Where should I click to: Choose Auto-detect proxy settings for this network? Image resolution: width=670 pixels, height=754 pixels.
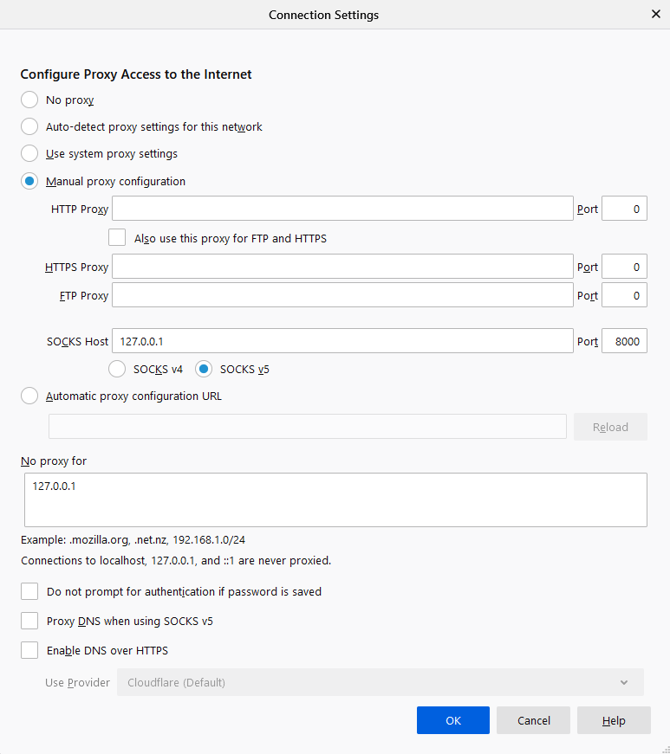(29, 126)
